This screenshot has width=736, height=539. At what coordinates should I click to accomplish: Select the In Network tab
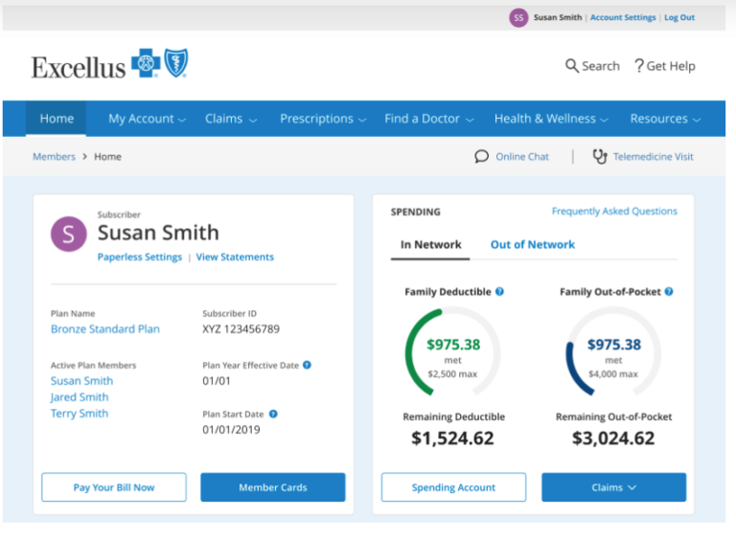(x=430, y=245)
